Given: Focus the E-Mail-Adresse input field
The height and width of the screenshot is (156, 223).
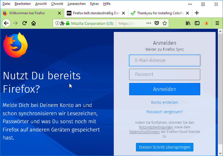Looking at the screenshot, I should pyautogui.click(x=165, y=60).
